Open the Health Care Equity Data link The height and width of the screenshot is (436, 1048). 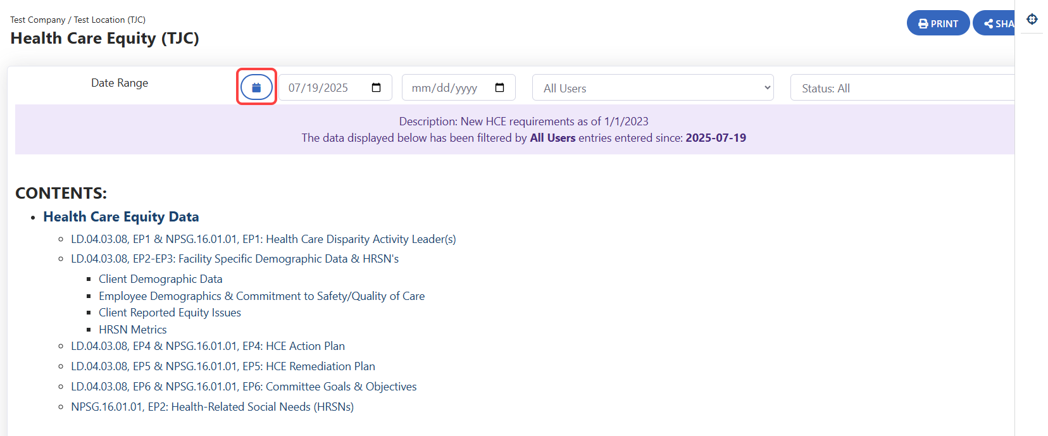coord(121,217)
